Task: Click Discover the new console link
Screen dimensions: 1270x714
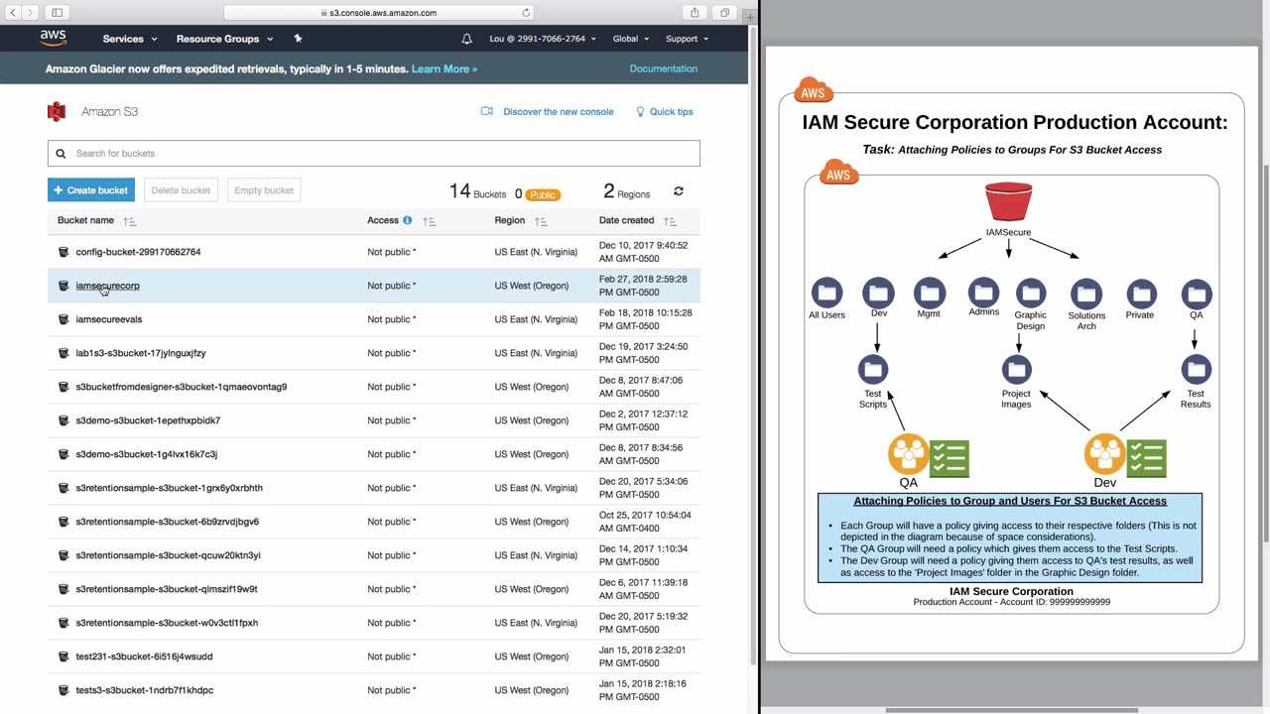Action: point(559,112)
